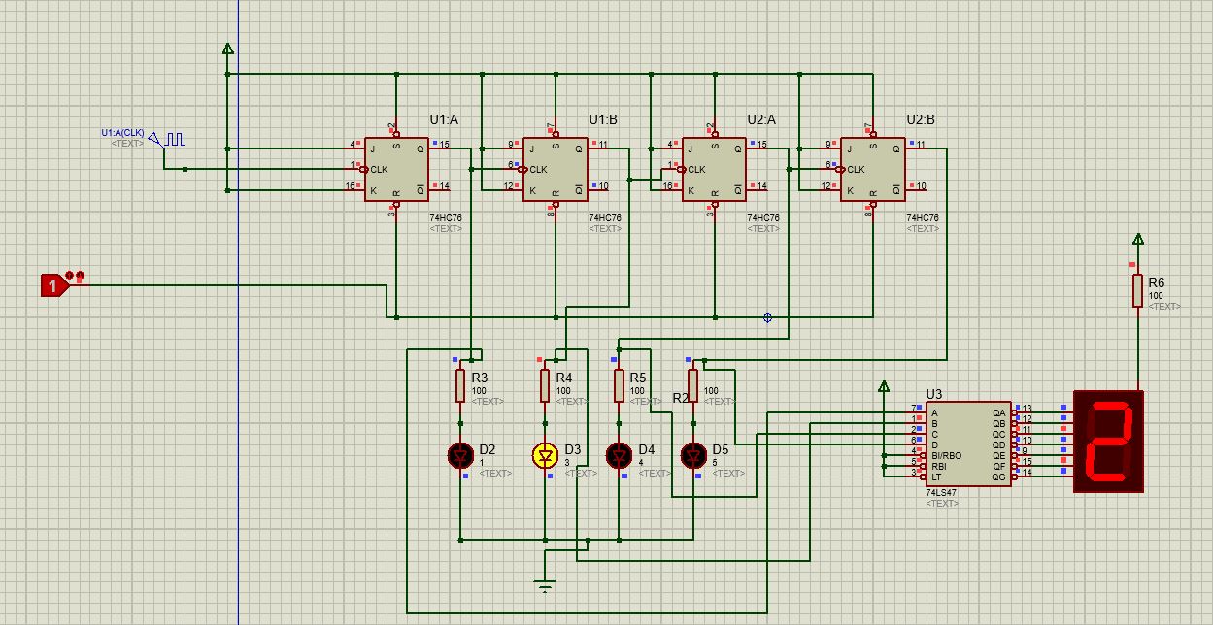Image resolution: width=1213 pixels, height=625 pixels.
Task: Select the D4 LED
Action: pos(619,454)
